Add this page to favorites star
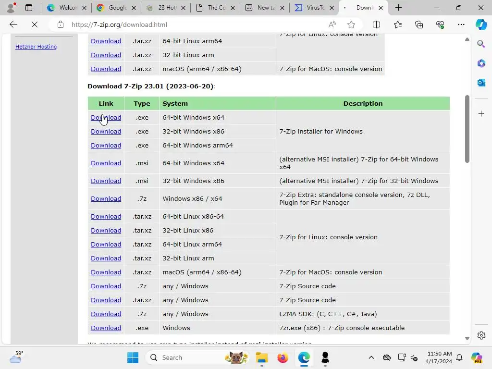 click(351, 25)
